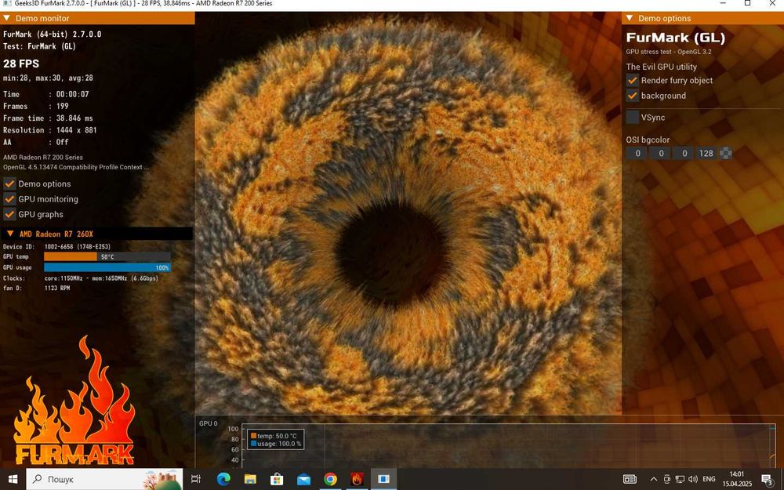Image resolution: width=784 pixels, height=490 pixels.
Task: Click the OpenGL 4.5.13474 Compatibility Profile text
Action: click(76, 167)
